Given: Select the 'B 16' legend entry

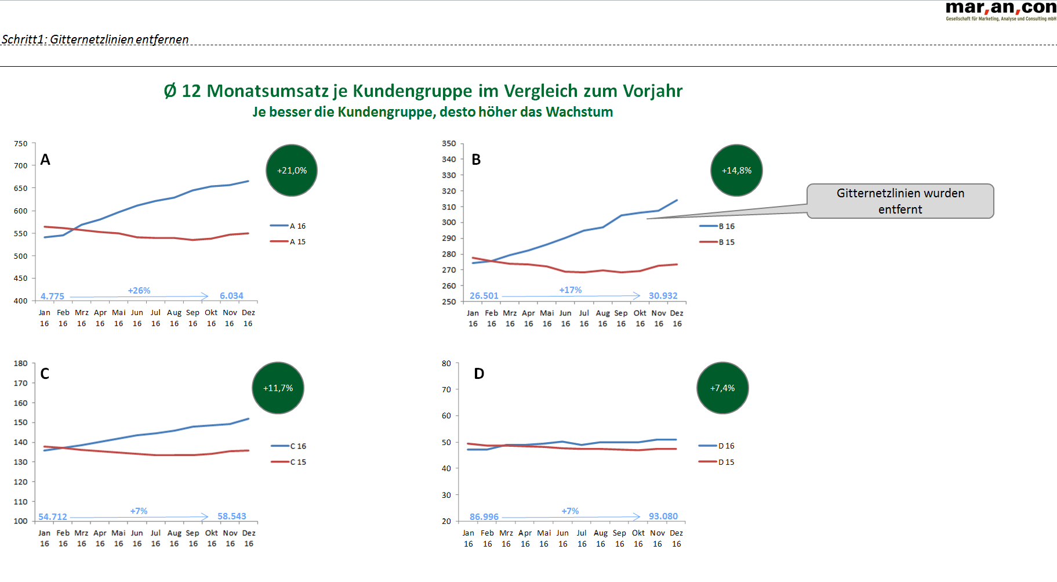Looking at the screenshot, I should (x=718, y=226).
